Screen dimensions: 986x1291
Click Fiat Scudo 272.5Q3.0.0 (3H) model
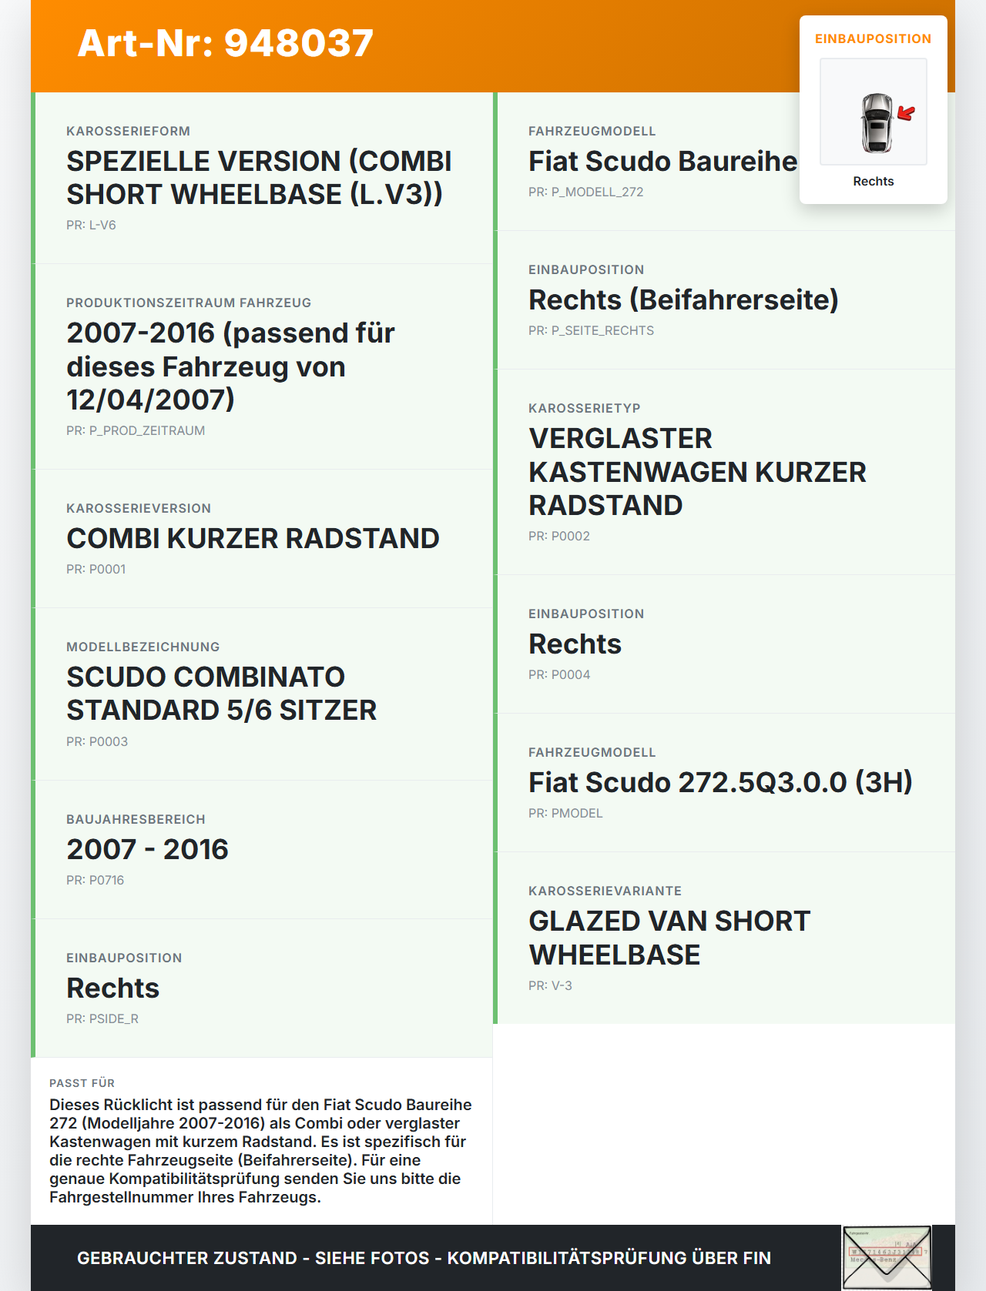(x=720, y=783)
